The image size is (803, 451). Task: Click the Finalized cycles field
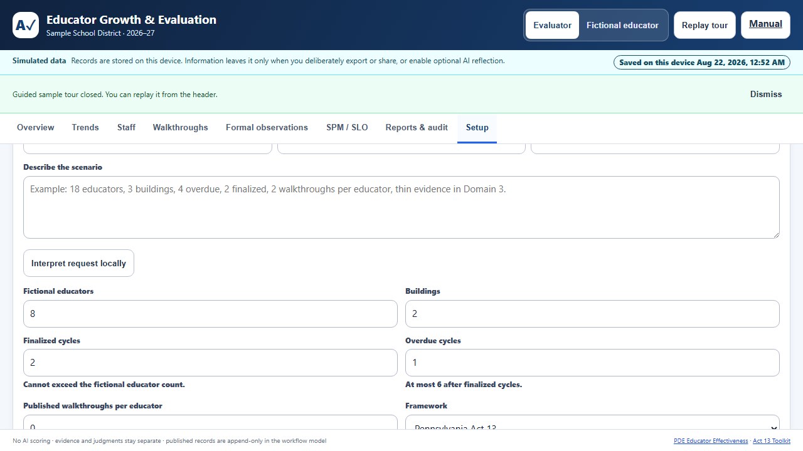pyautogui.click(x=210, y=363)
